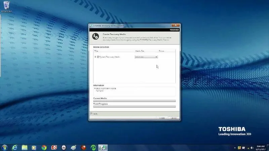Toggle the System Recovery Media checkbox
269x151 pixels.
tap(98, 57)
